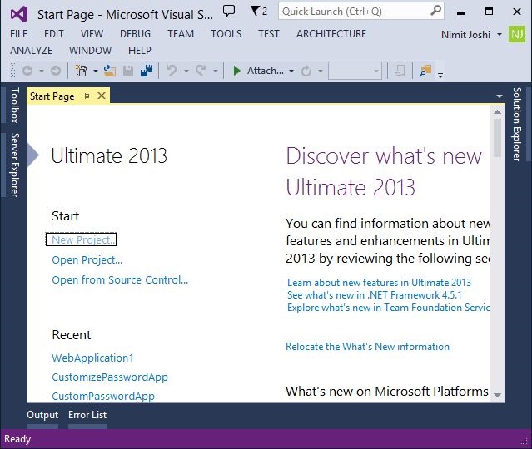The width and height of the screenshot is (532, 449).
Task: Click the New Project toolbar icon
Action: tap(81, 71)
